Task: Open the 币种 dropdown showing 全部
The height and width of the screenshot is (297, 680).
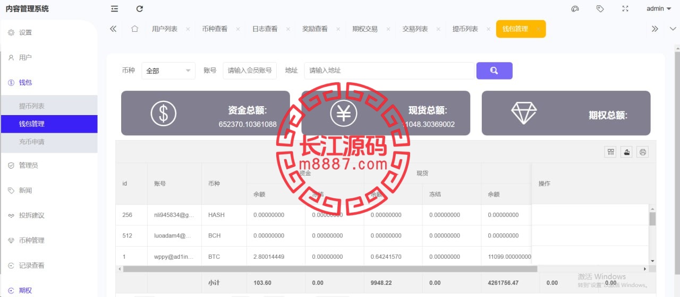Action: pyautogui.click(x=168, y=71)
